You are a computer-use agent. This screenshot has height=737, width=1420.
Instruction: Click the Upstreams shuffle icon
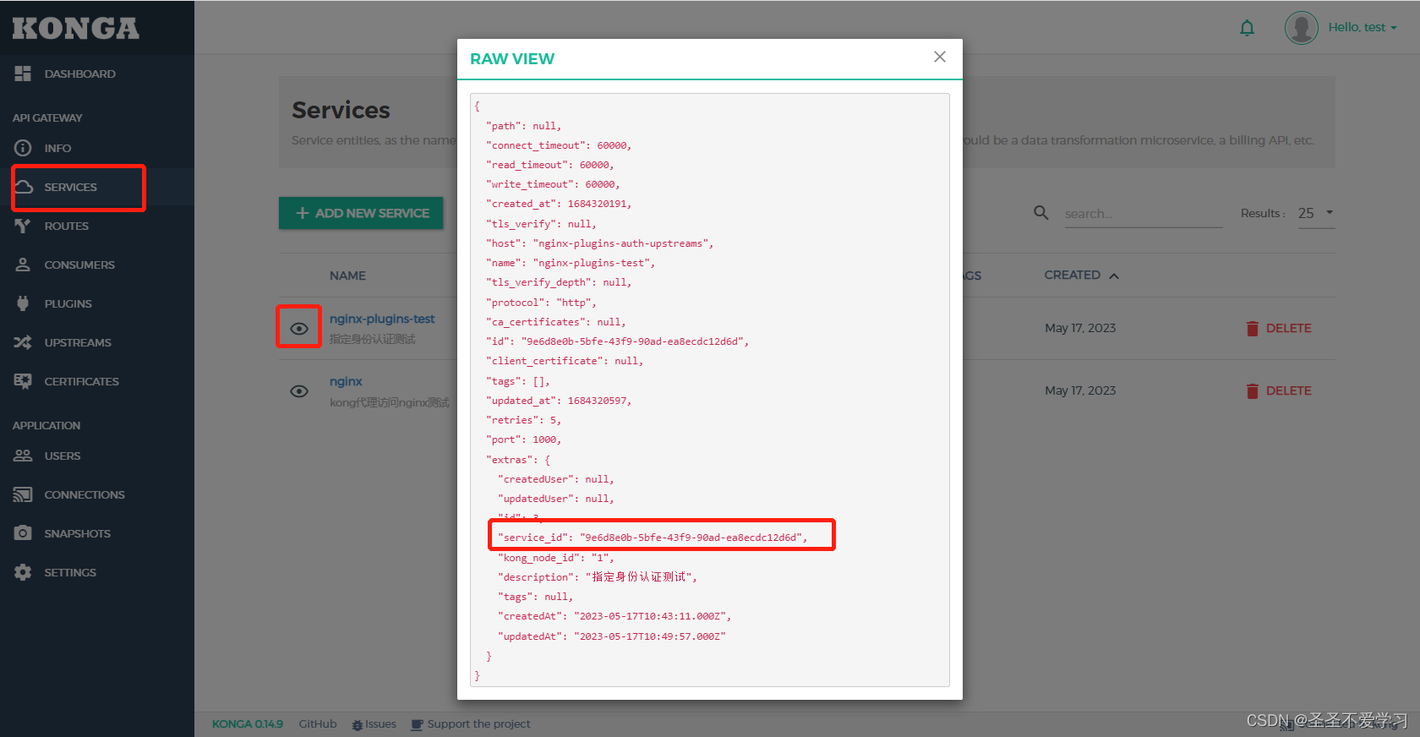(x=23, y=342)
